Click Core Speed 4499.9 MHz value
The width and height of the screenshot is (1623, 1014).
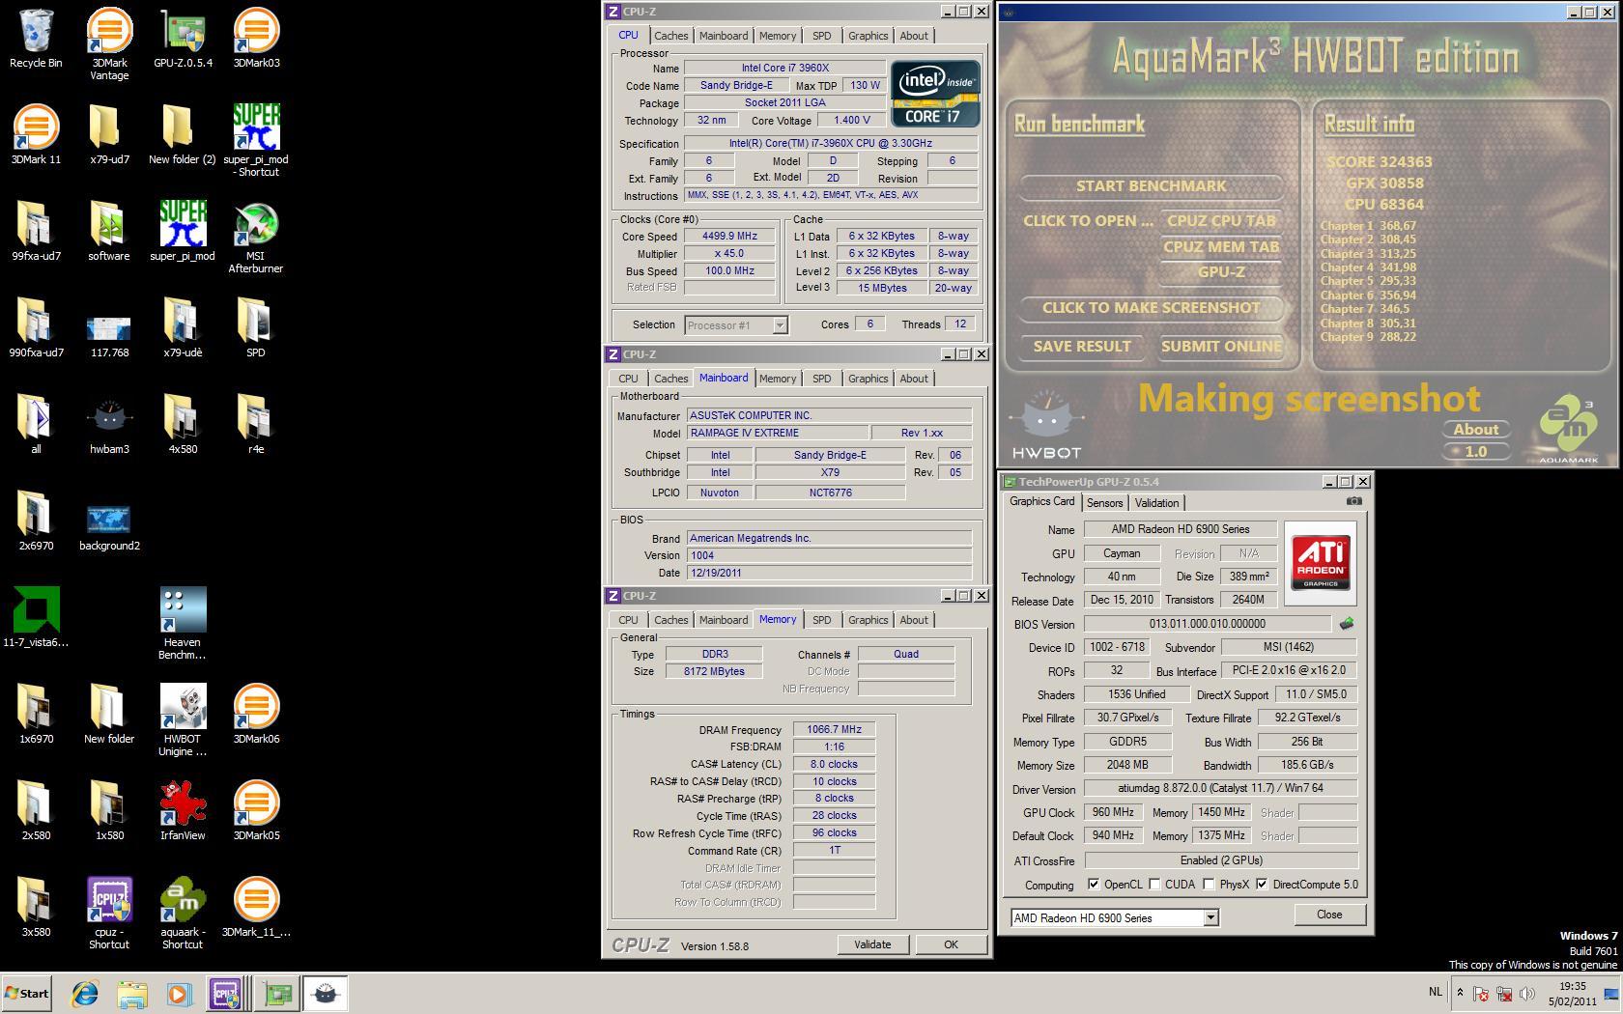tap(729, 237)
